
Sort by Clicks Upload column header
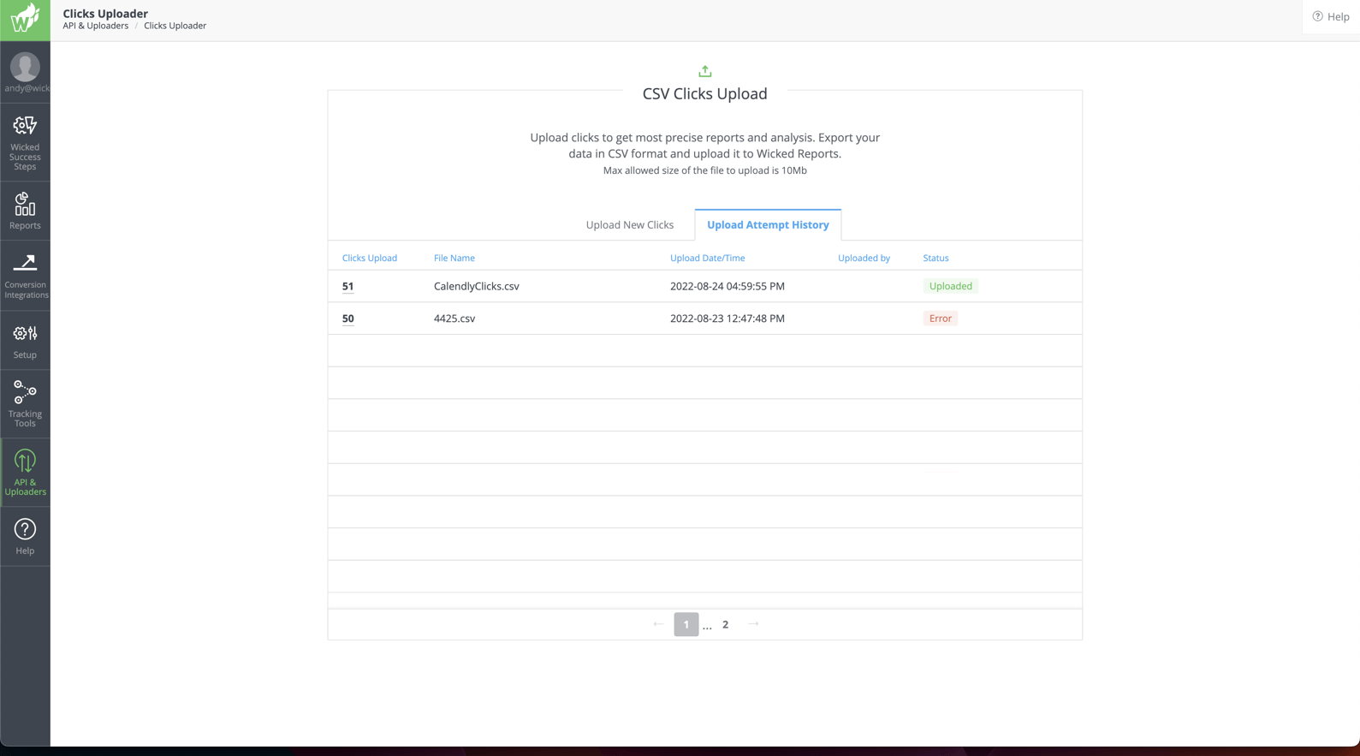[370, 258]
